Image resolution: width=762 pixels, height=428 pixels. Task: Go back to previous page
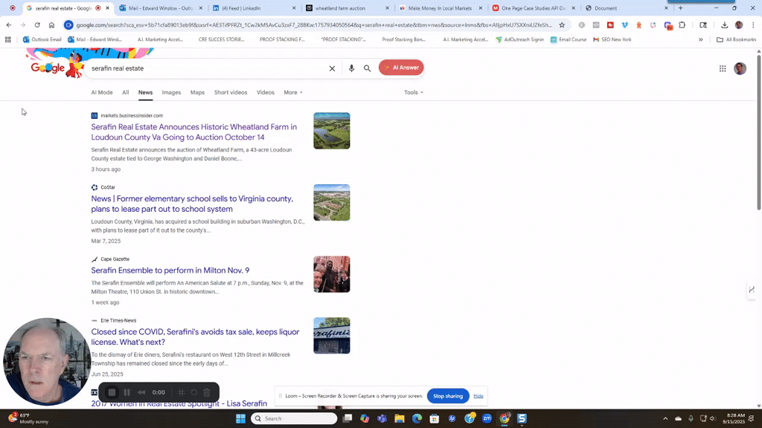9,25
